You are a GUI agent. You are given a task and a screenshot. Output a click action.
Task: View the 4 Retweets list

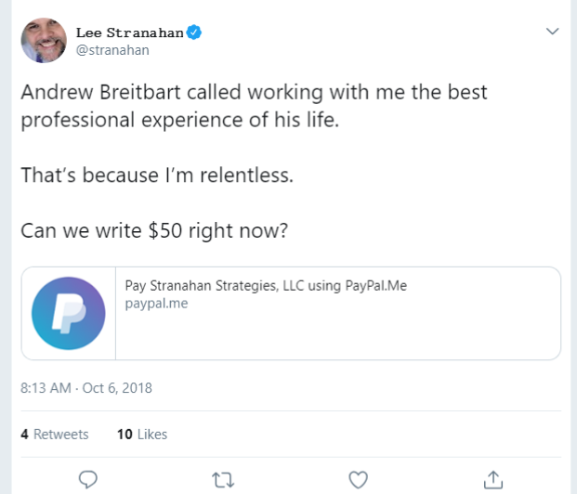(55, 434)
